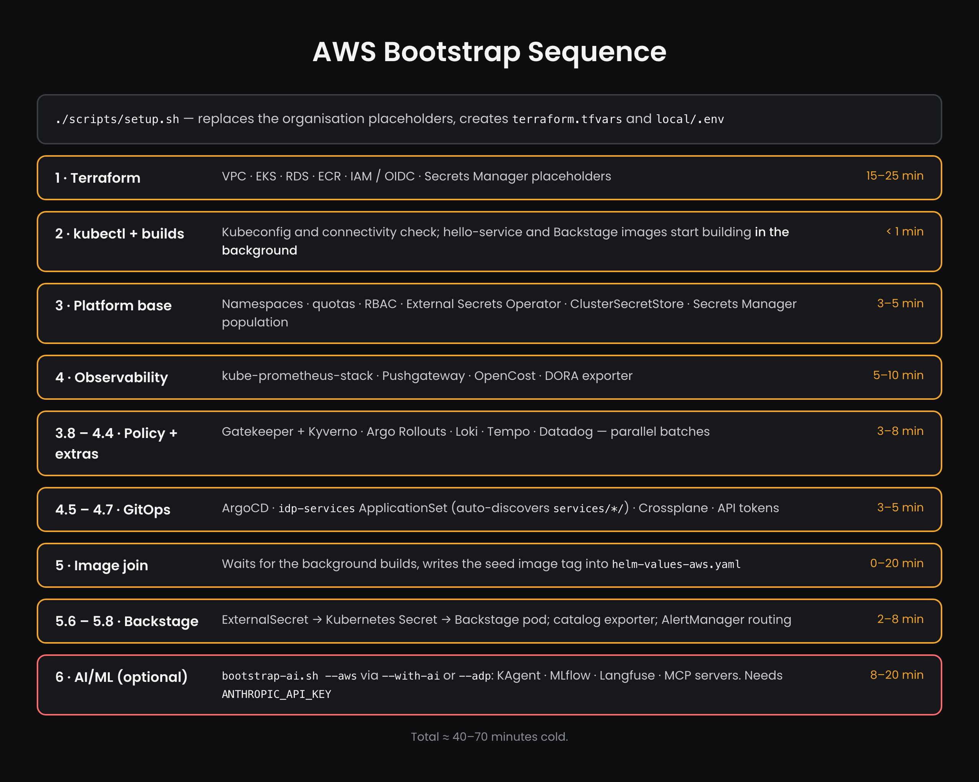Select the 1 · Terraform step label
The width and height of the screenshot is (979, 782).
(98, 178)
